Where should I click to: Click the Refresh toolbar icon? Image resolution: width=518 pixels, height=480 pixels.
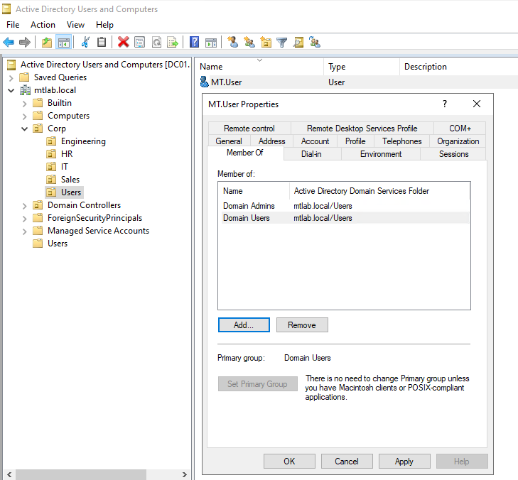pos(156,43)
